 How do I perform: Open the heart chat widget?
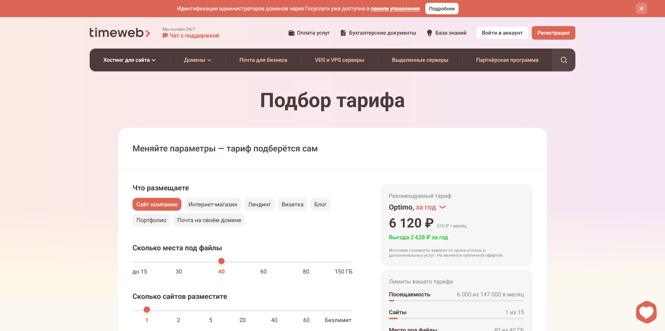(646, 312)
